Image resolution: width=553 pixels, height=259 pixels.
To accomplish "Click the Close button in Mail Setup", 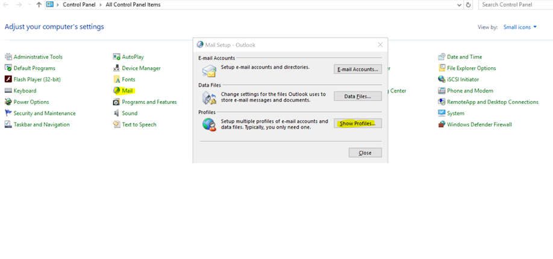I will [x=365, y=153].
